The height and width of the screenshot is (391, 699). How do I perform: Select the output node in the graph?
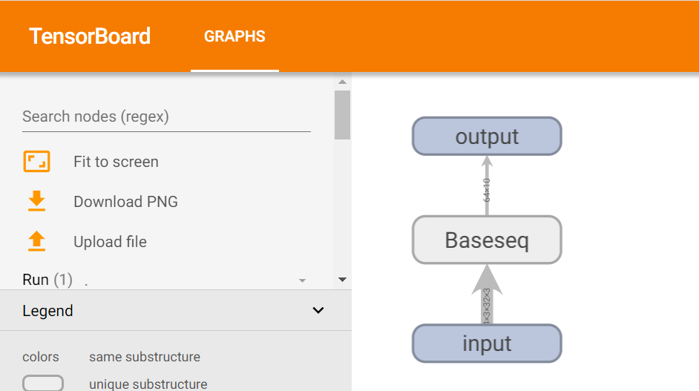click(487, 137)
